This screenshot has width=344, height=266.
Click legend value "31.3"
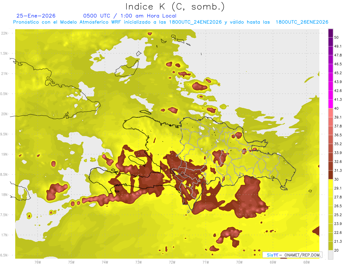338,170
